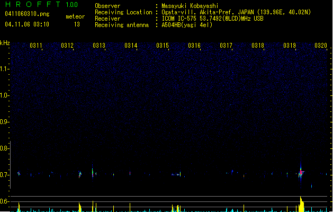Click the 0320 time marker

321,46
